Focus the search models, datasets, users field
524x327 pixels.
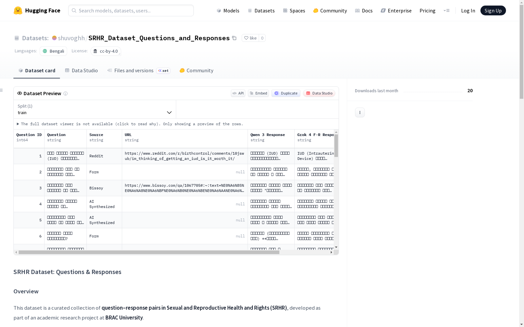tap(131, 10)
